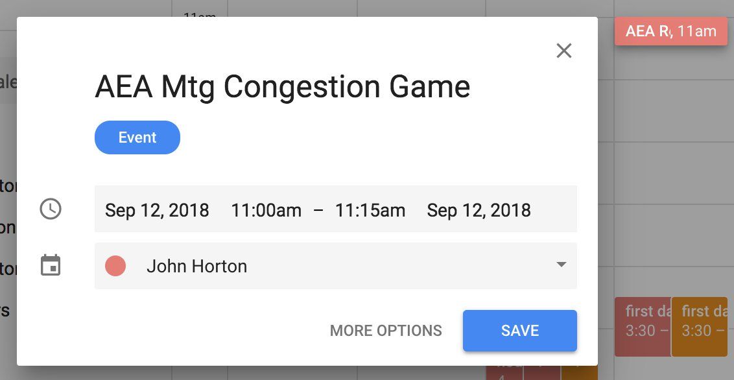Image resolution: width=734 pixels, height=380 pixels.
Task: Change the 11:00am start time
Action: pos(266,210)
